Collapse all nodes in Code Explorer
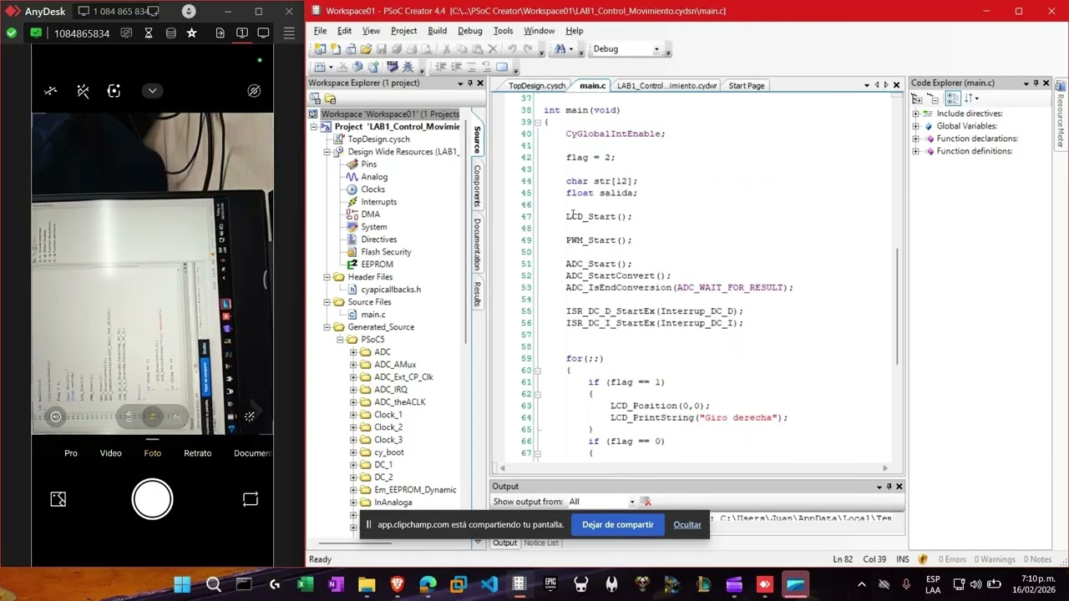The height and width of the screenshot is (601, 1069). pyautogui.click(x=934, y=98)
